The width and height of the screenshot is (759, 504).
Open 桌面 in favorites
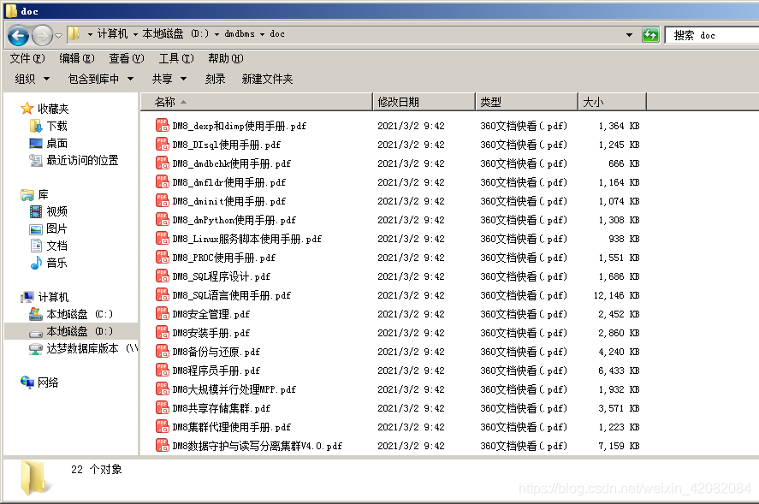click(x=49, y=143)
